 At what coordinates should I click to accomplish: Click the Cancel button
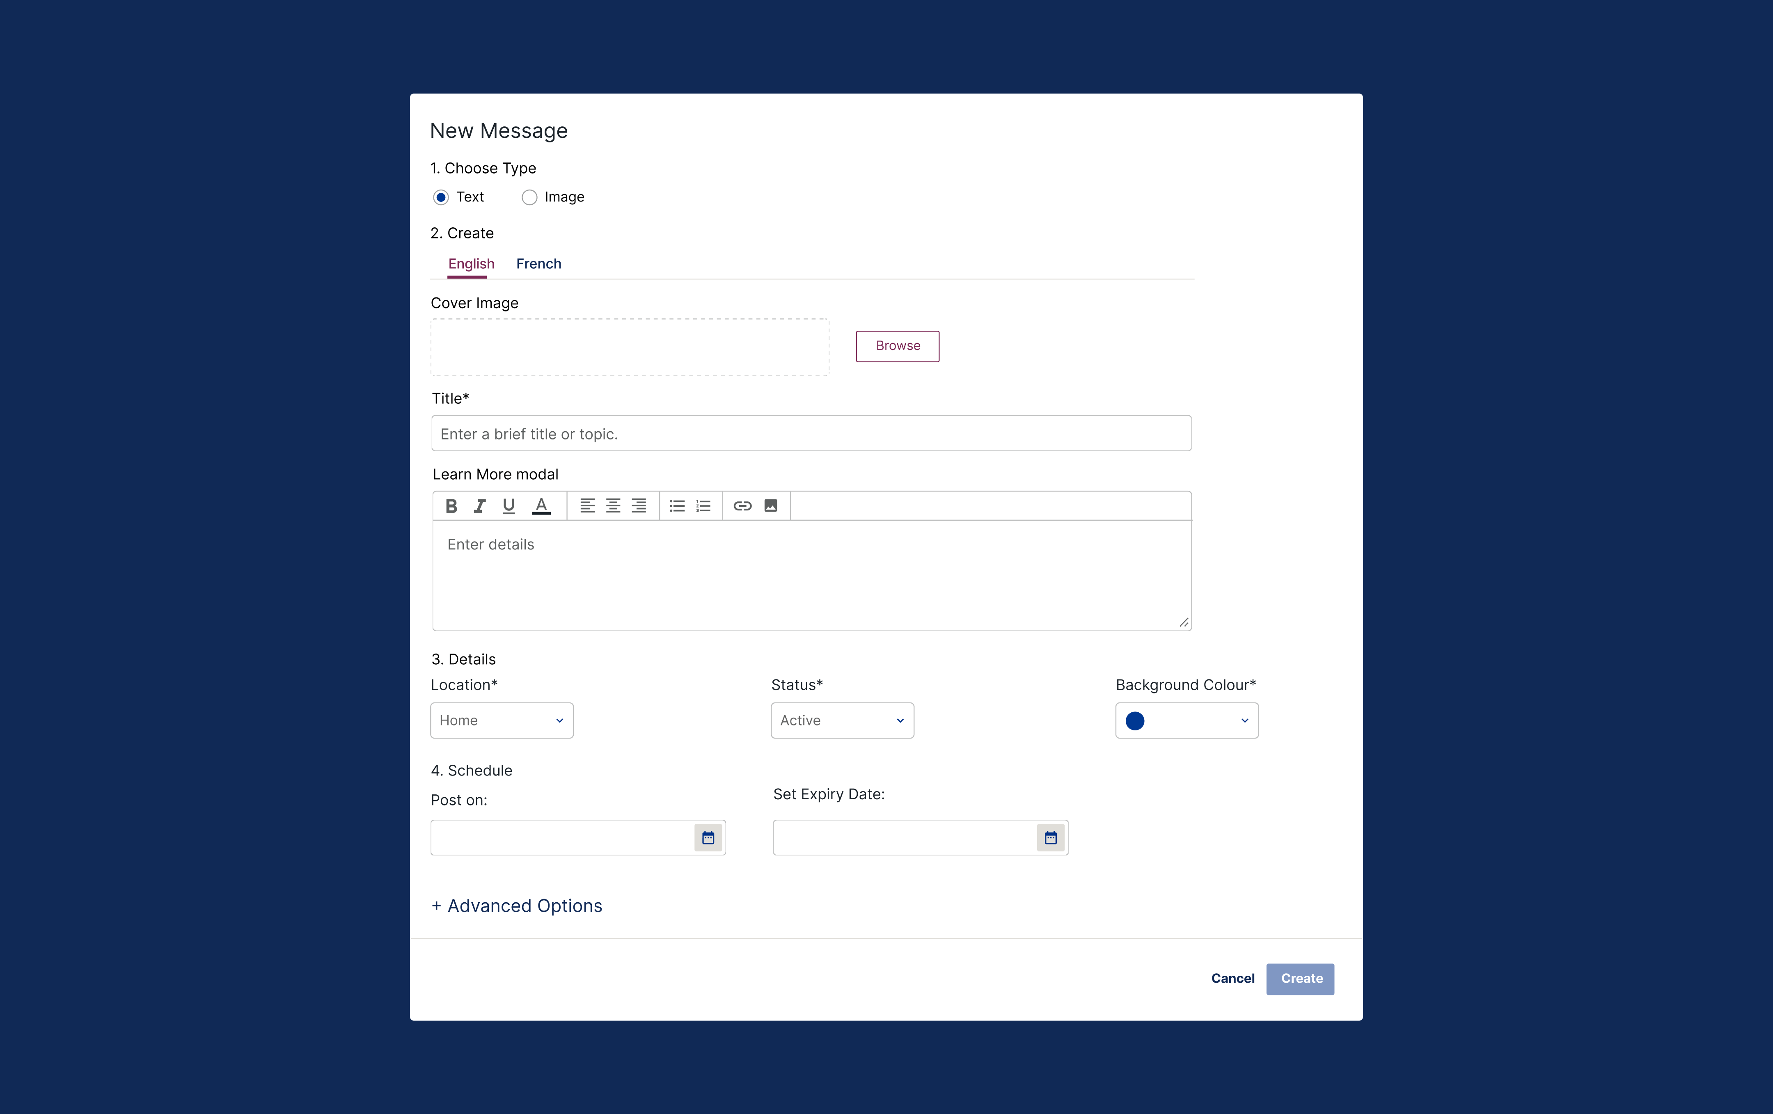(1232, 979)
